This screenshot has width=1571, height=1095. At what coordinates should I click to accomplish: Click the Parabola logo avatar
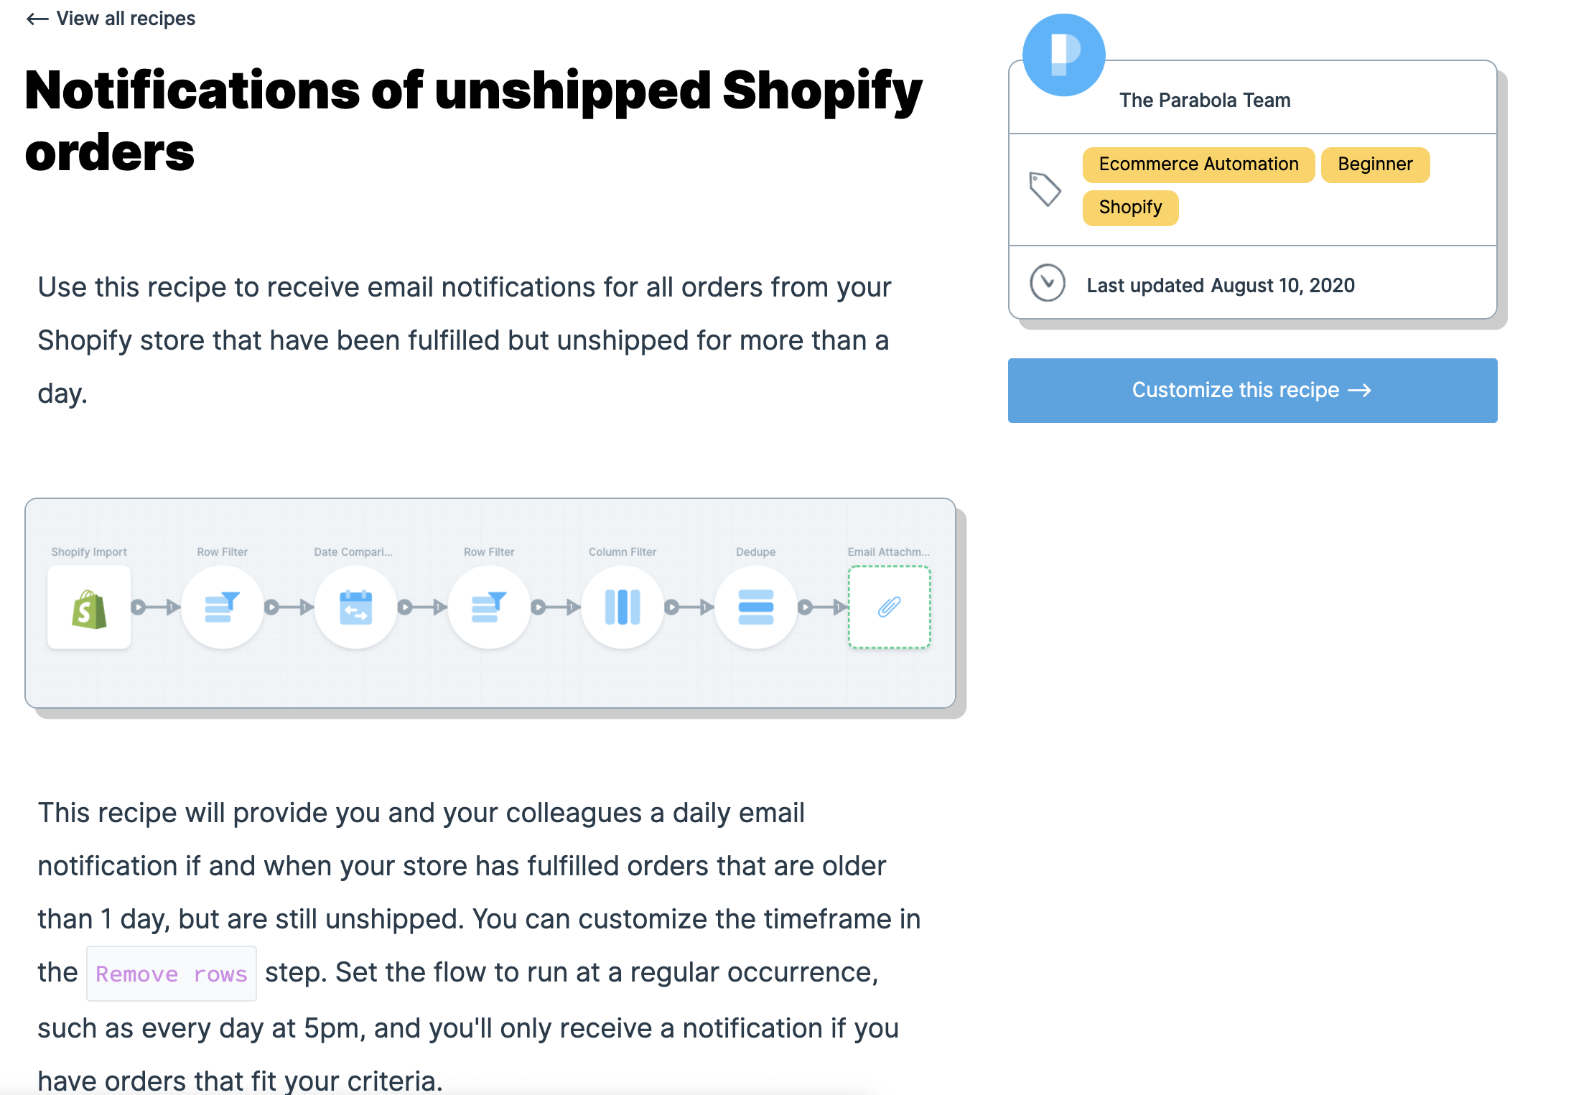click(1064, 55)
